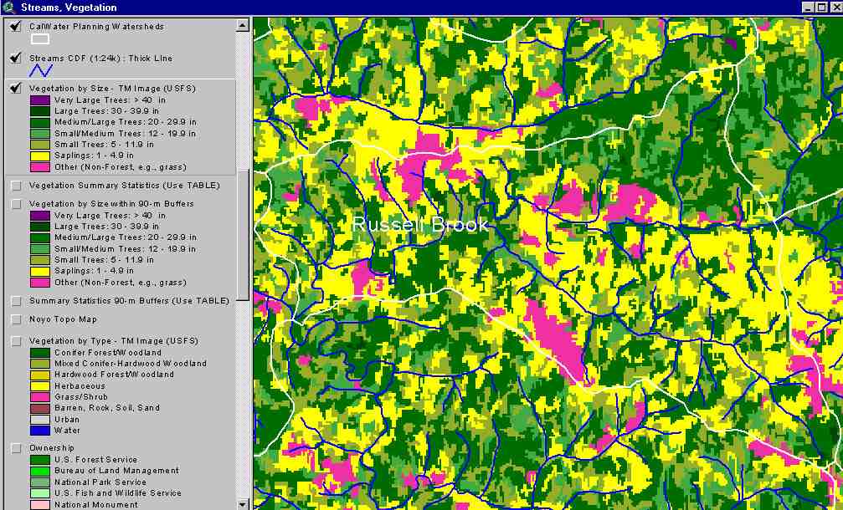The image size is (843, 510).
Task: Click the blue zigzag streams line symbol
Action: [x=40, y=69]
